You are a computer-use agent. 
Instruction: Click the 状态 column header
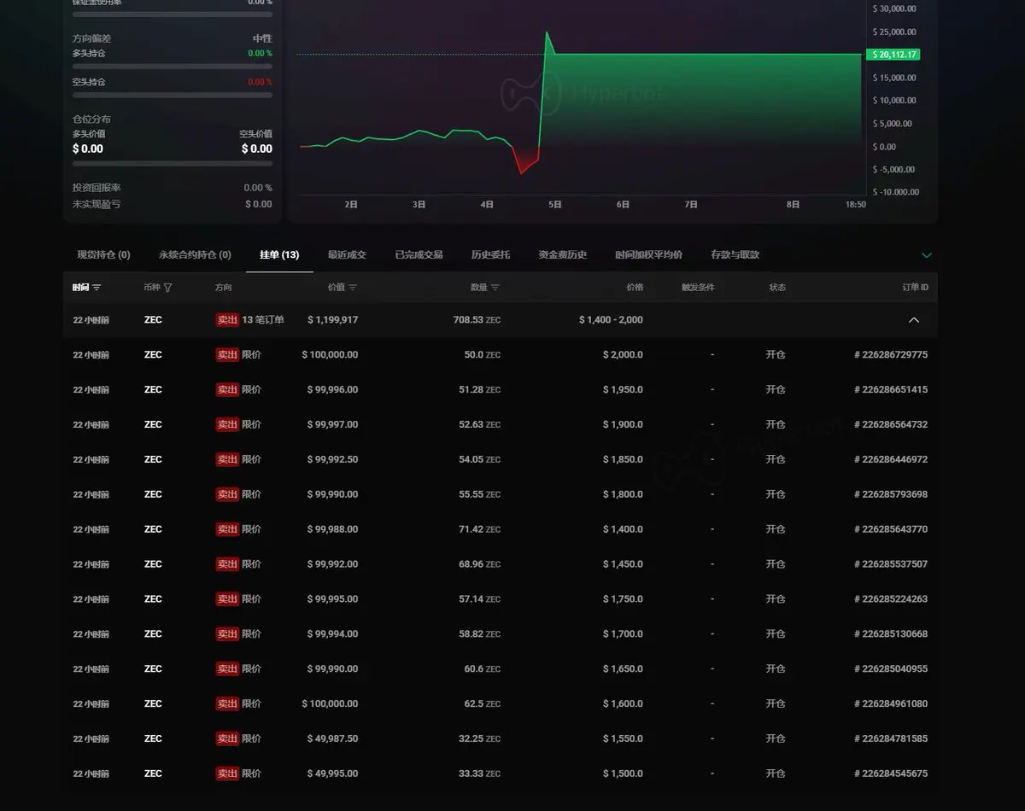click(x=777, y=288)
